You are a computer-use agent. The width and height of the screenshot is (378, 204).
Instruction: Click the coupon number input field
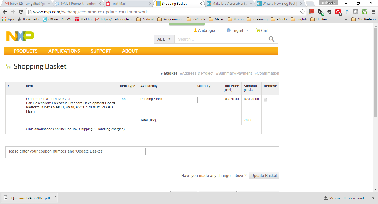[x=126, y=151]
